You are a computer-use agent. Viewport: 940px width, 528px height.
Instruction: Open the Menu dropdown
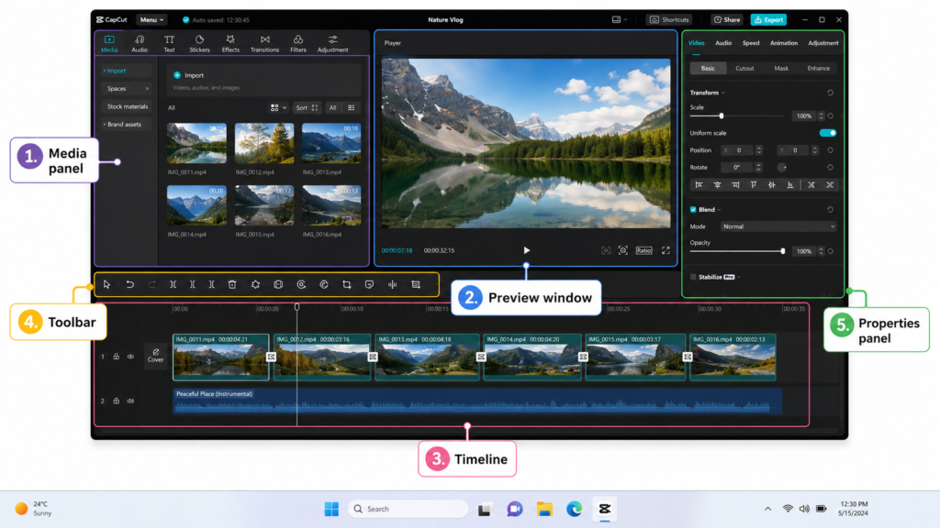[151, 20]
